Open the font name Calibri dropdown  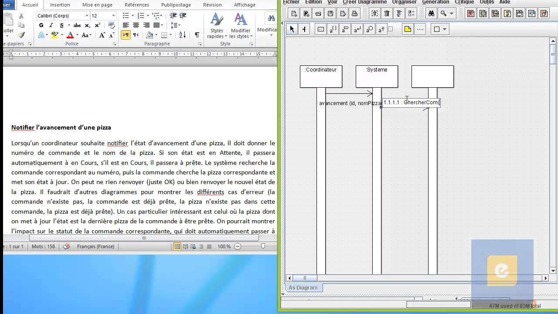87,16
